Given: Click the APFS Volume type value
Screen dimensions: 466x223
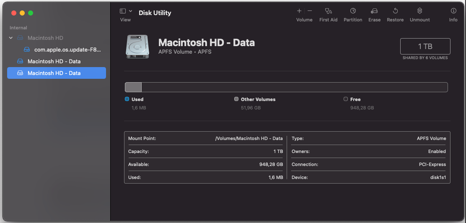Looking at the screenshot, I should tap(431, 139).
